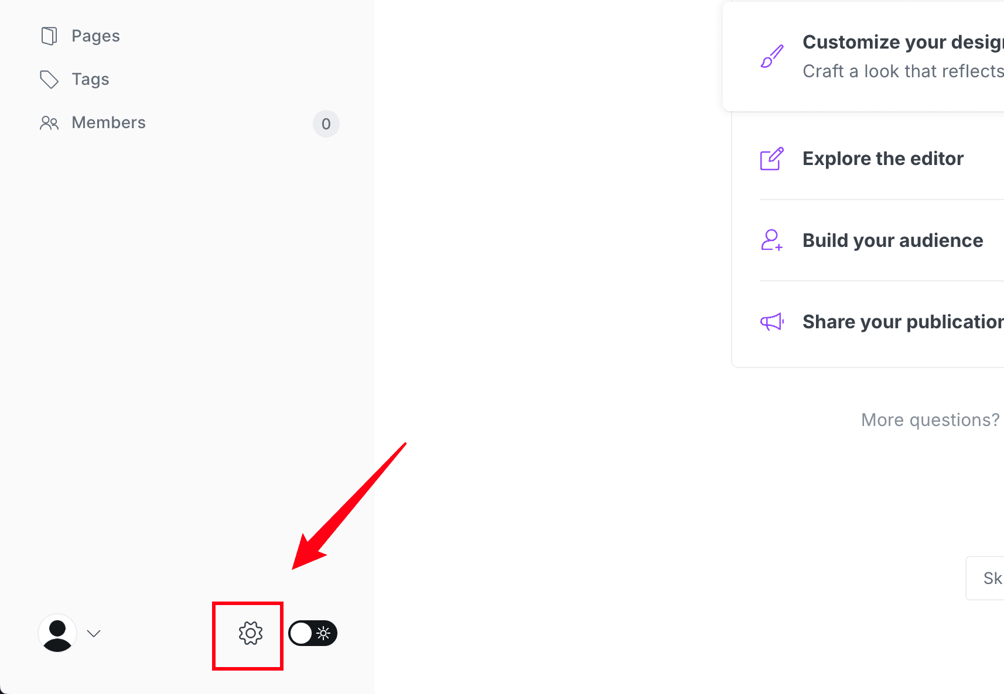
Task: Open the user avatar profile picture
Action: (57, 633)
